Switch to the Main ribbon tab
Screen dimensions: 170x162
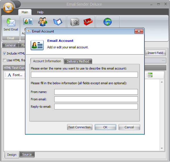25,12
